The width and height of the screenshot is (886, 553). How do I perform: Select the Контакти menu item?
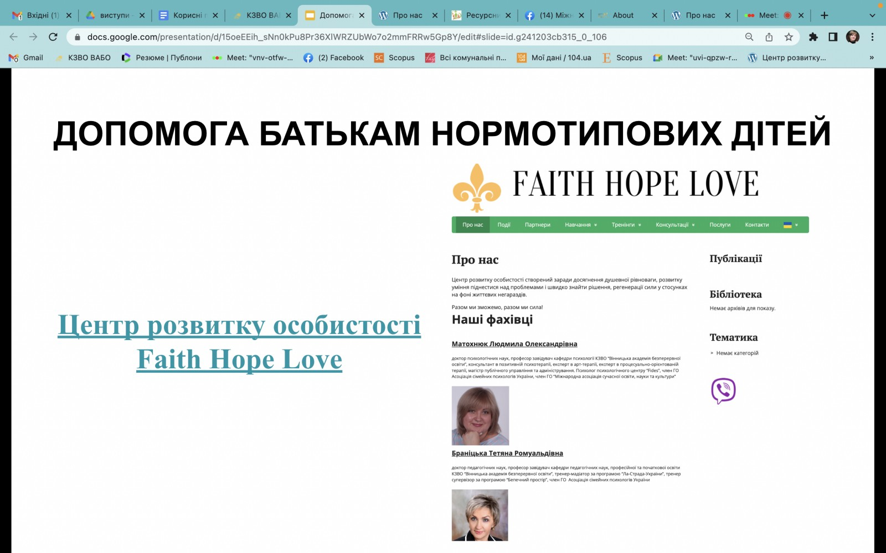[757, 225]
